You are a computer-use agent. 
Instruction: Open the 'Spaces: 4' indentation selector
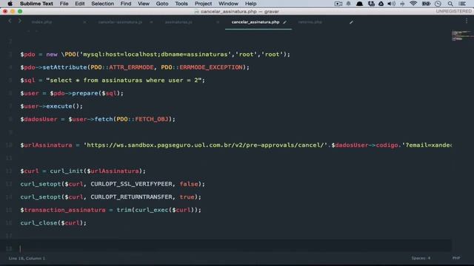(421, 258)
